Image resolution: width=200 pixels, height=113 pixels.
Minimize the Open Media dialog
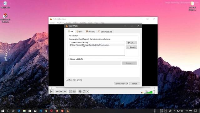tap(125, 26)
